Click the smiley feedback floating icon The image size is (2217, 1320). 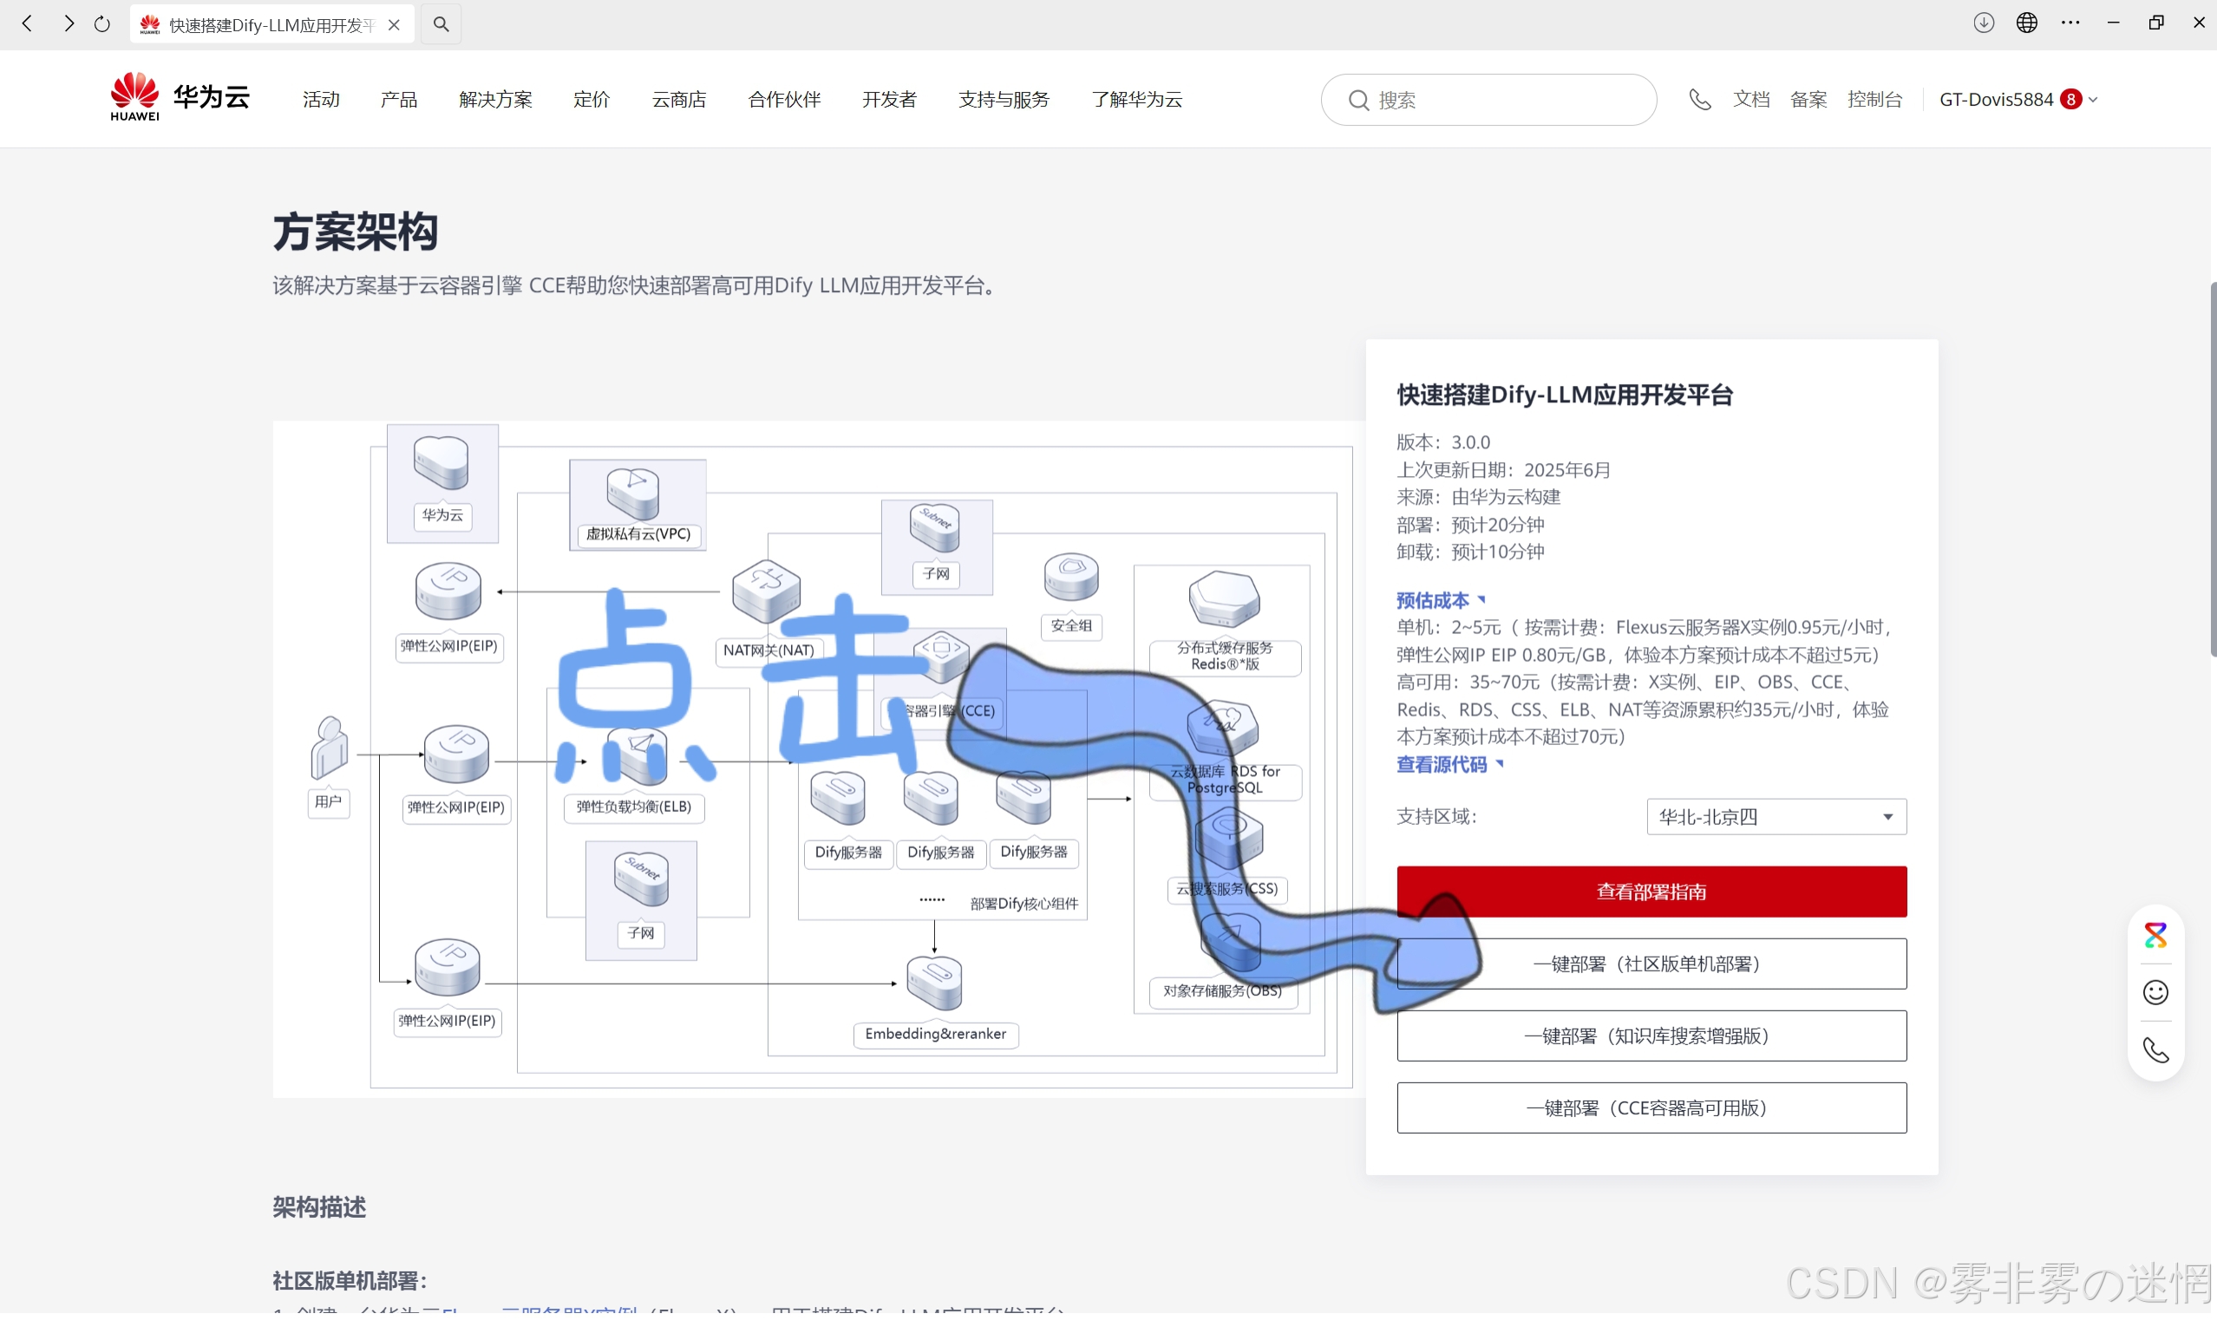pyautogui.click(x=2155, y=992)
